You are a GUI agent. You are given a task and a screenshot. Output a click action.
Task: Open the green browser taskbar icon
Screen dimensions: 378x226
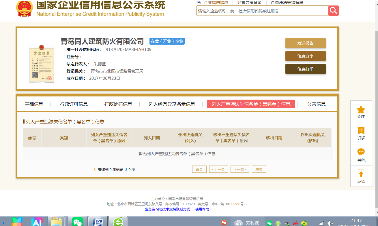coord(118,222)
